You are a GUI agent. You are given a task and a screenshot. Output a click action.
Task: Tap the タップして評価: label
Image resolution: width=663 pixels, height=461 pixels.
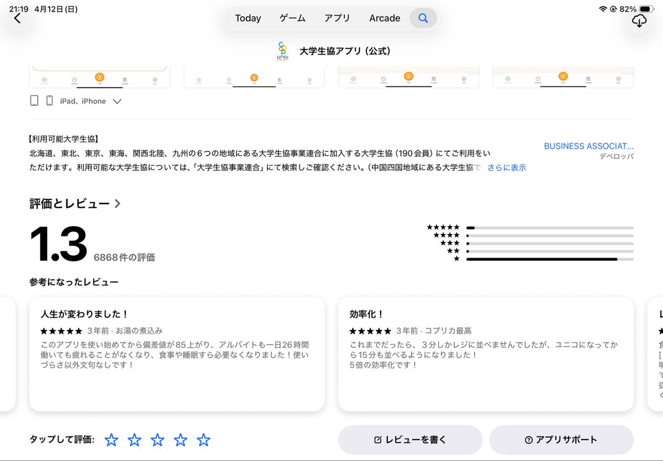click(62, 440)
